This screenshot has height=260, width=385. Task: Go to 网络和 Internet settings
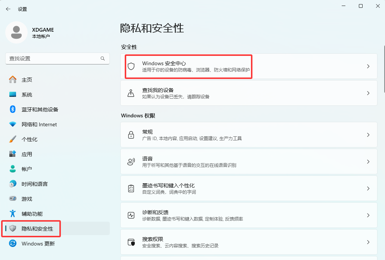39,124
